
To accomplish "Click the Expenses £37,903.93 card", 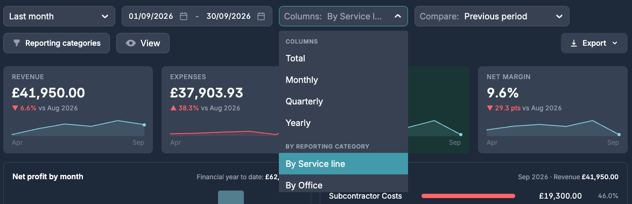I will coord(221,110).
